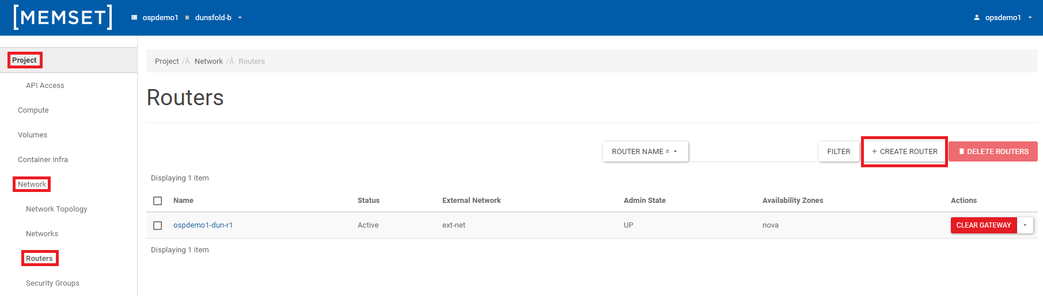Image resolution: width=1043 pixels, height=296 pixels.
Task: Open Network Topology in the sidebar
Action: (x=56, y=209)
